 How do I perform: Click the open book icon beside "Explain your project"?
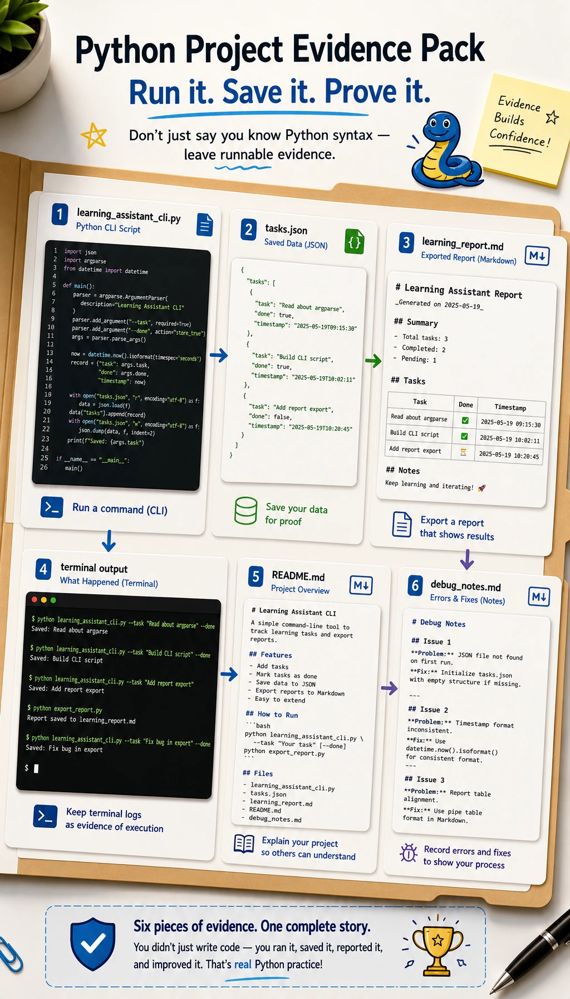click(244, 844)
